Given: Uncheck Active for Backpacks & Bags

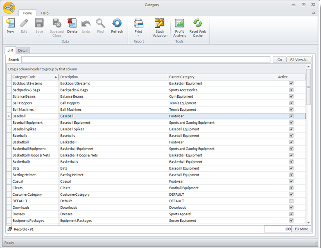Looking at the screenshot, I should click(292, 90).
